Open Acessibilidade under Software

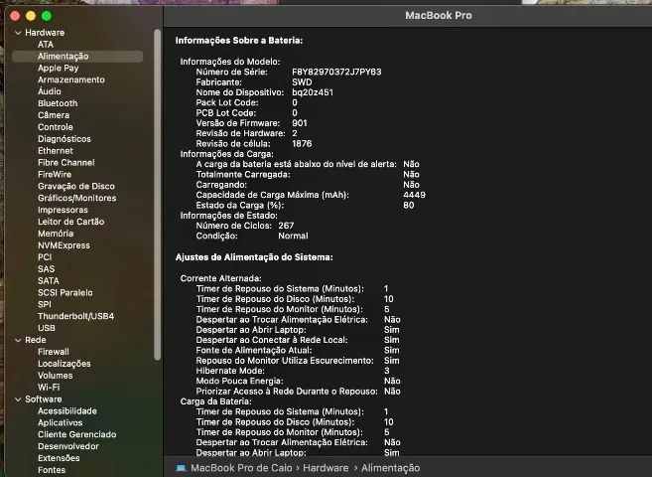pos(66,410)
